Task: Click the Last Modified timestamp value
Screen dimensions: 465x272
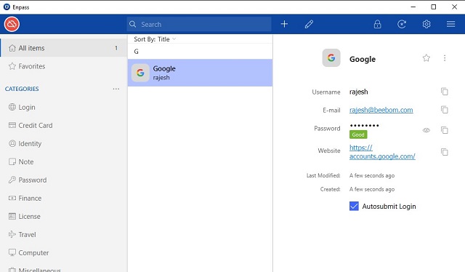Action: (372, 175)
